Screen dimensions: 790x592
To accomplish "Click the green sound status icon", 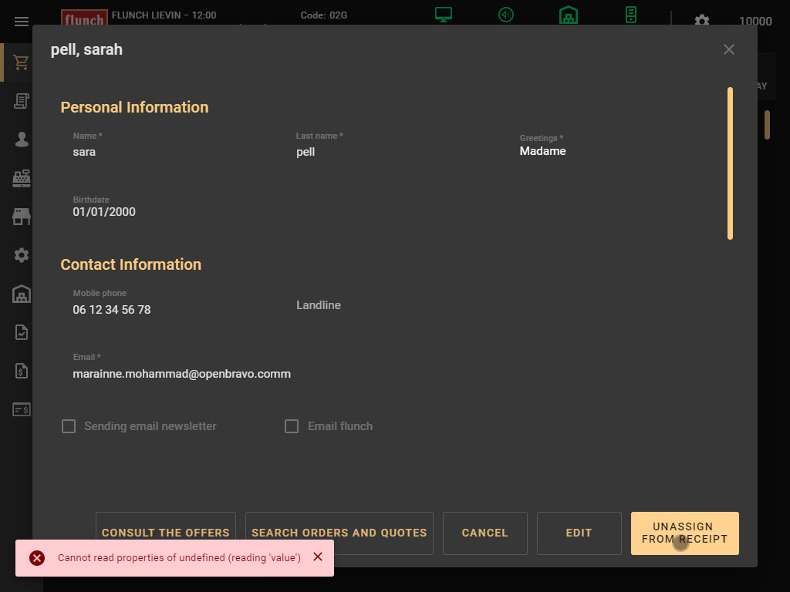I will pyautogui.click(x=506, y=15).
